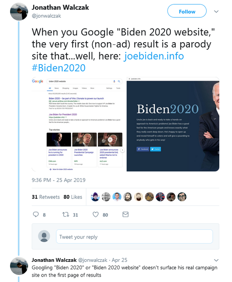Click the Tweet your reply field
This screenshot has height=282, width=232.
tap(135, 236)
